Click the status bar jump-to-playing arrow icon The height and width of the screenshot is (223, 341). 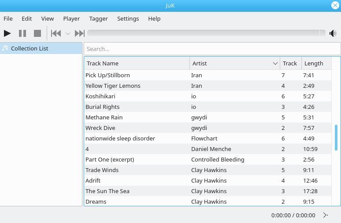pos(325,215)
